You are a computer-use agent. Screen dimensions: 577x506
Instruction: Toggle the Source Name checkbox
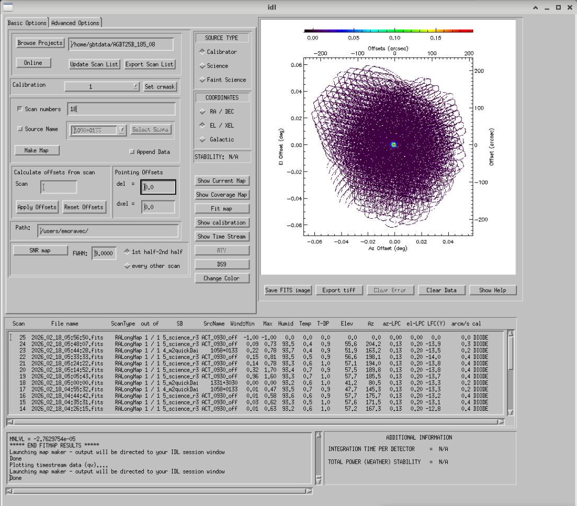click(x=20, y=129)
